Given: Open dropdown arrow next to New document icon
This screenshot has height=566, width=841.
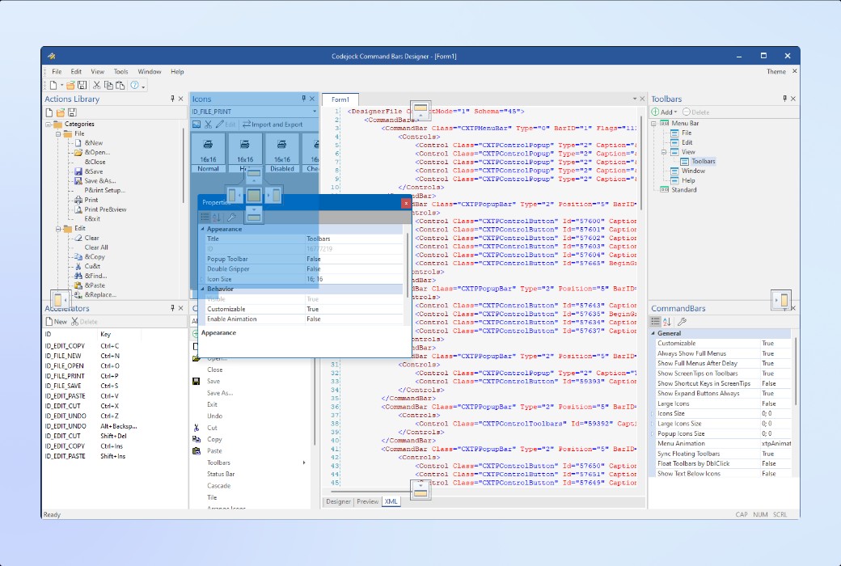Looking at the screenshot, I should pos(61,85).
